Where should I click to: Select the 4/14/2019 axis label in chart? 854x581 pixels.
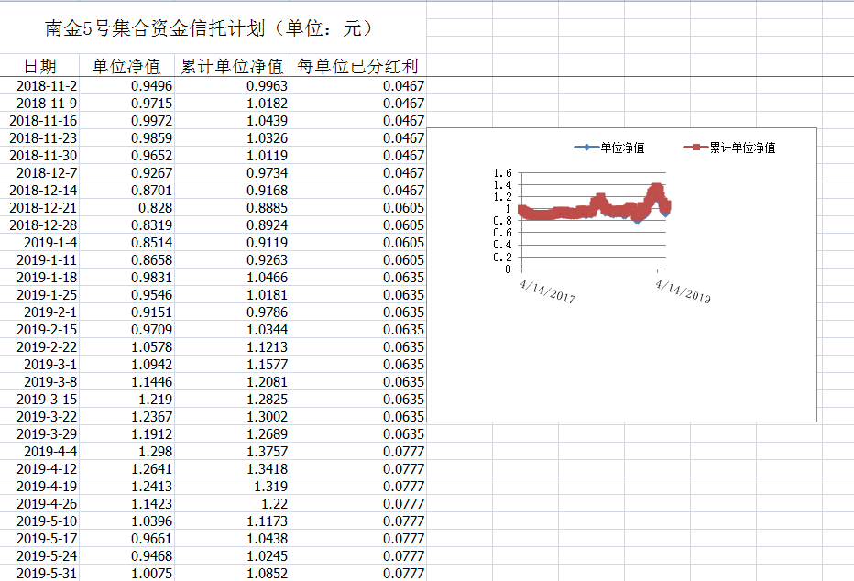tap(683, 291)
